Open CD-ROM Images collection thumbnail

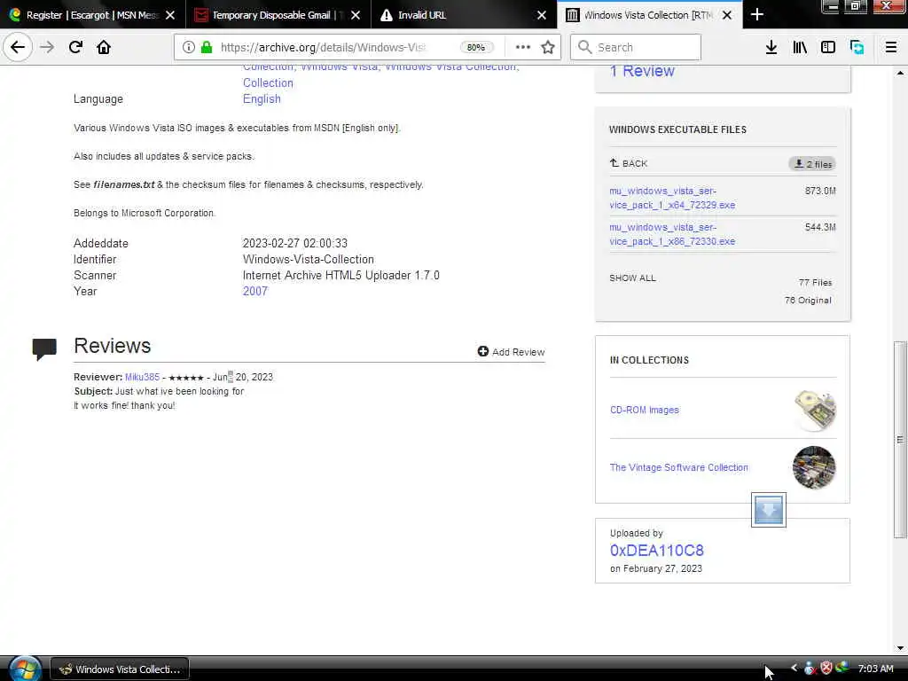[x=814, y=410]
